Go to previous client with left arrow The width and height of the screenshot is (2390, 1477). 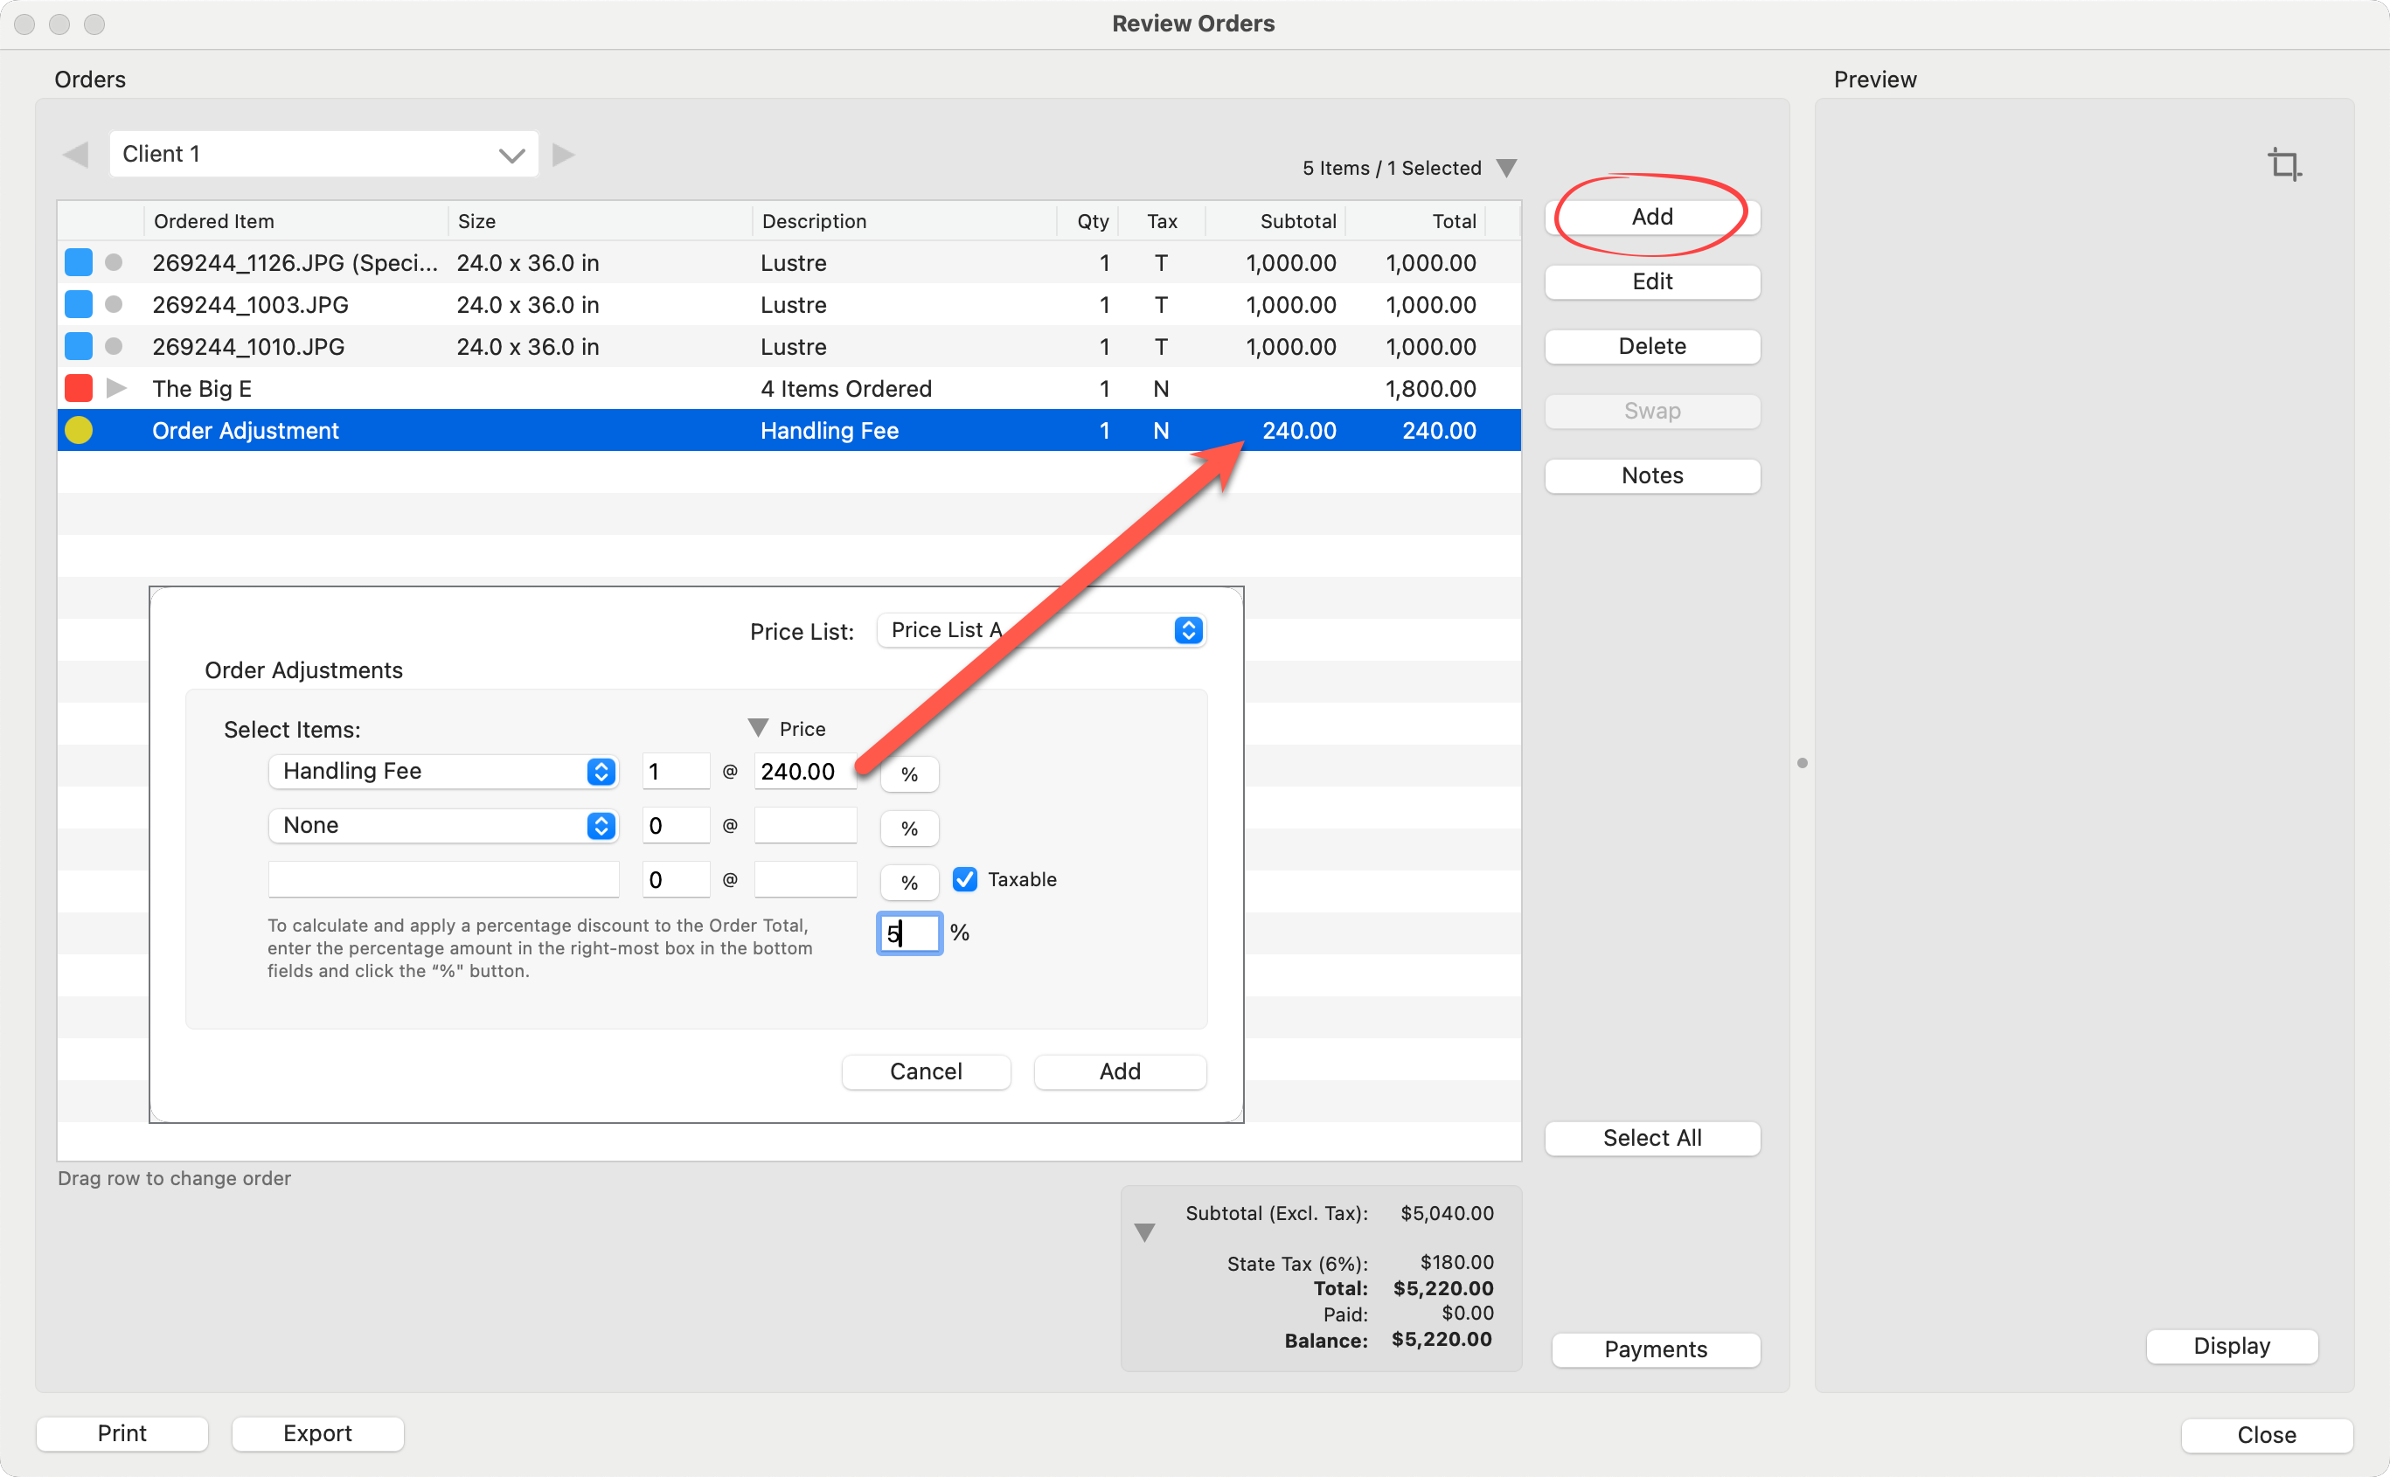pos(75,155)
